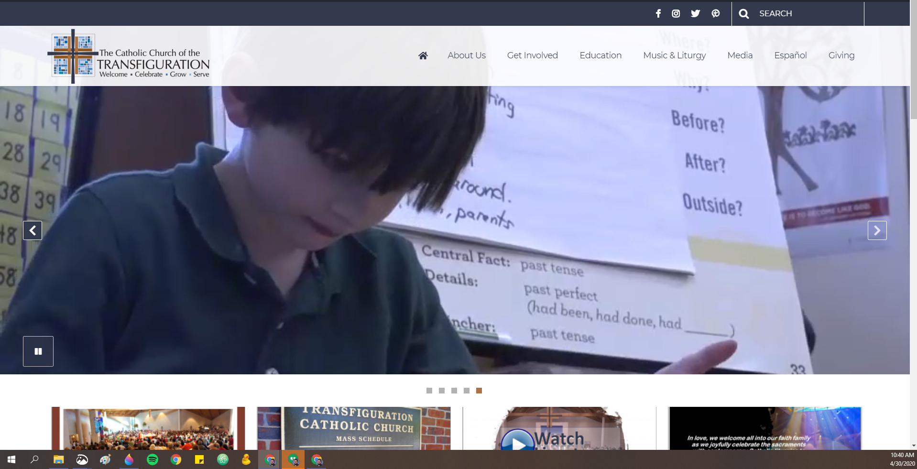The height and width of the screenshot is (469, 917).
Task: Expand the About Us menu
Action: (466, 55)
